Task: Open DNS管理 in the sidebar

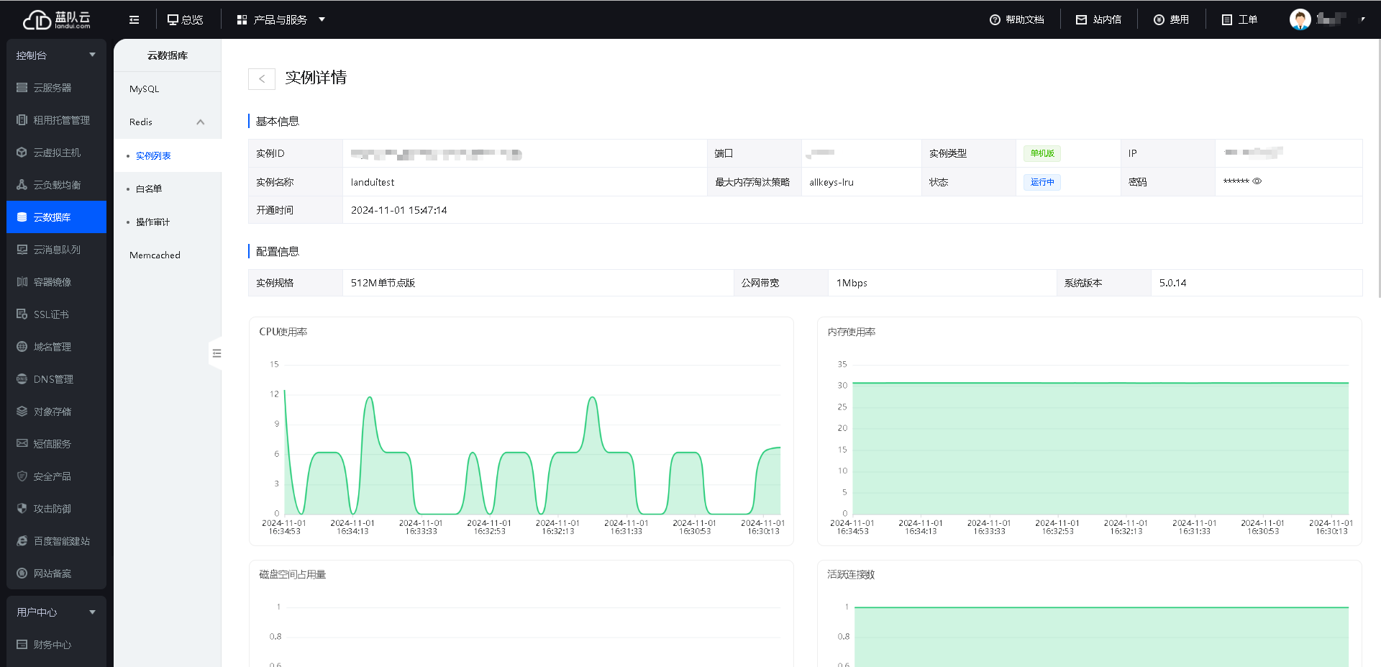Action: click(x=53, y=379)
